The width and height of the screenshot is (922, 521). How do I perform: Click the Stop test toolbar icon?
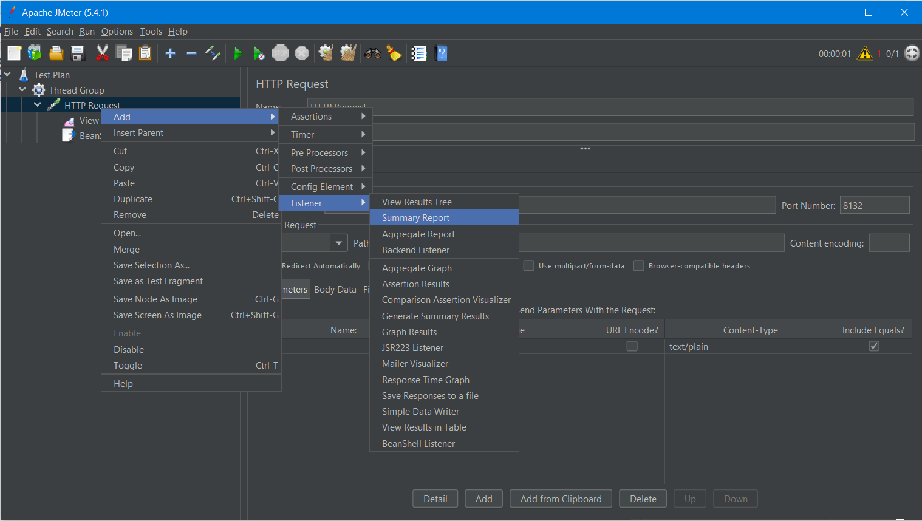[x=280, y=53]
